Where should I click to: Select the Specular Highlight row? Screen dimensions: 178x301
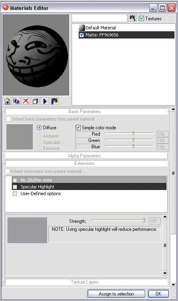pos(89,187)
